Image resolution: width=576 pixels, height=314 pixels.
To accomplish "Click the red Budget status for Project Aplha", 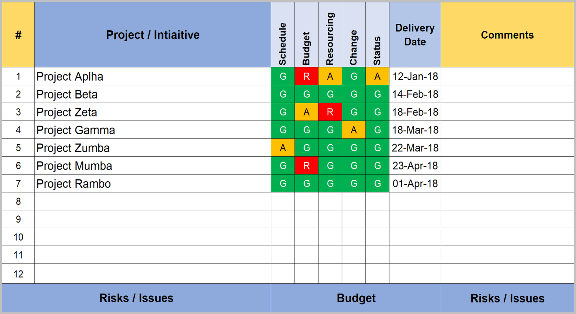I will (306, 76).
